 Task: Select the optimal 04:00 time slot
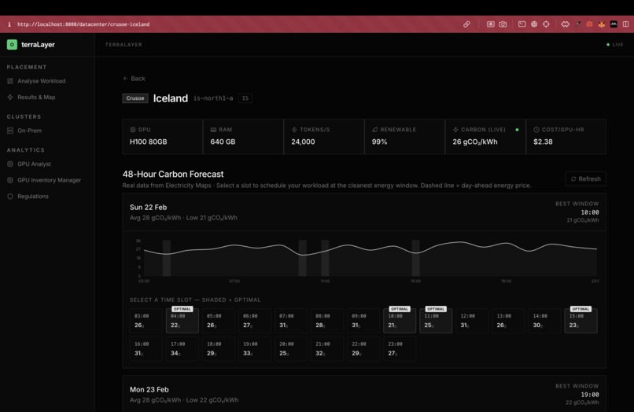tap(182, 321)
